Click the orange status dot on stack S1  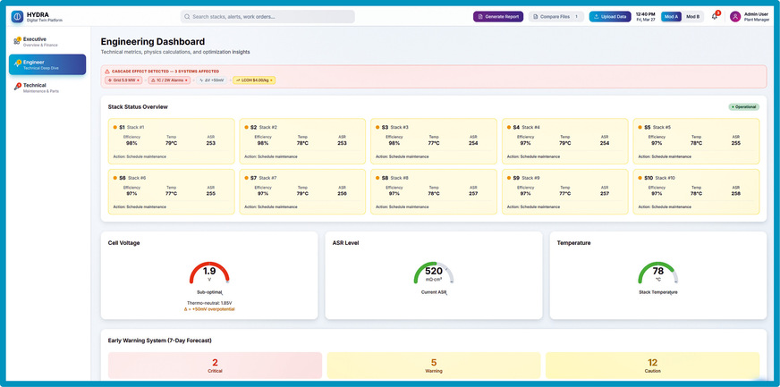(x=114, y=127)
